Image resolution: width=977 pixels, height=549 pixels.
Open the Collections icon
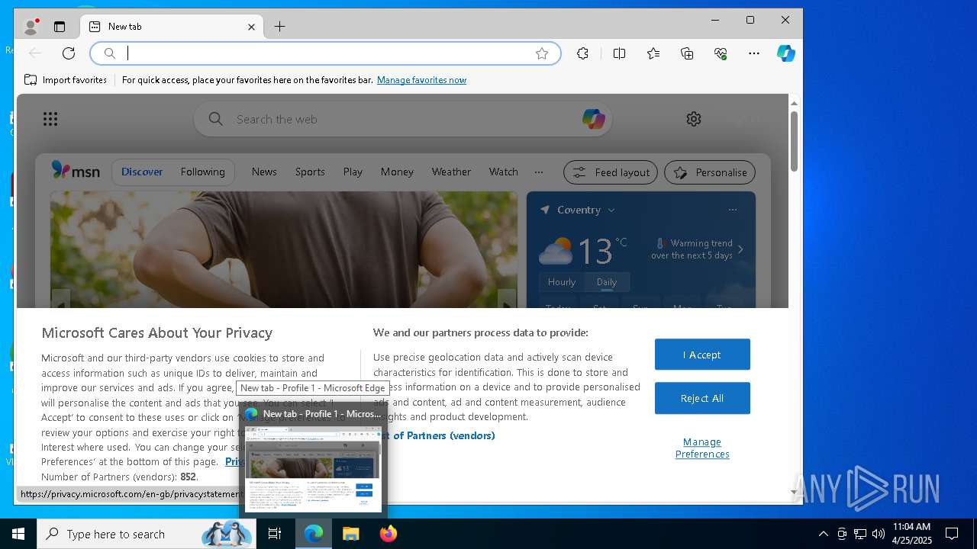[687, 53]
